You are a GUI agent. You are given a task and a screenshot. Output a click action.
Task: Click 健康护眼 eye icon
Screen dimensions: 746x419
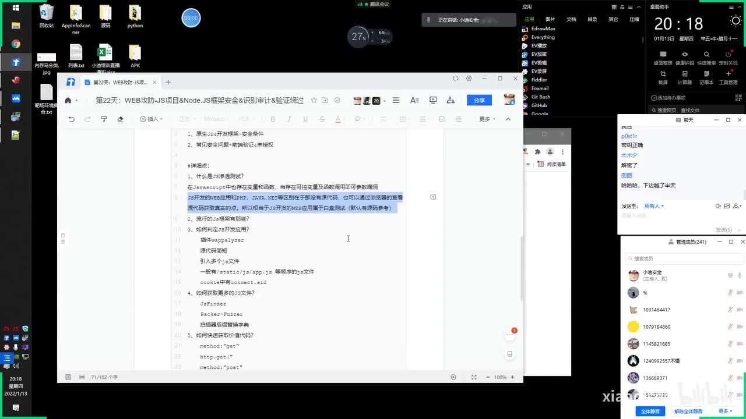point(685,58)
